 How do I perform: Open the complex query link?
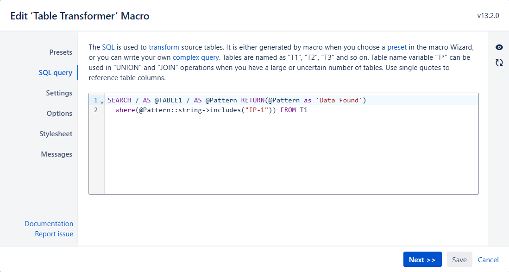pyautogui.click(x=195, y=57)
